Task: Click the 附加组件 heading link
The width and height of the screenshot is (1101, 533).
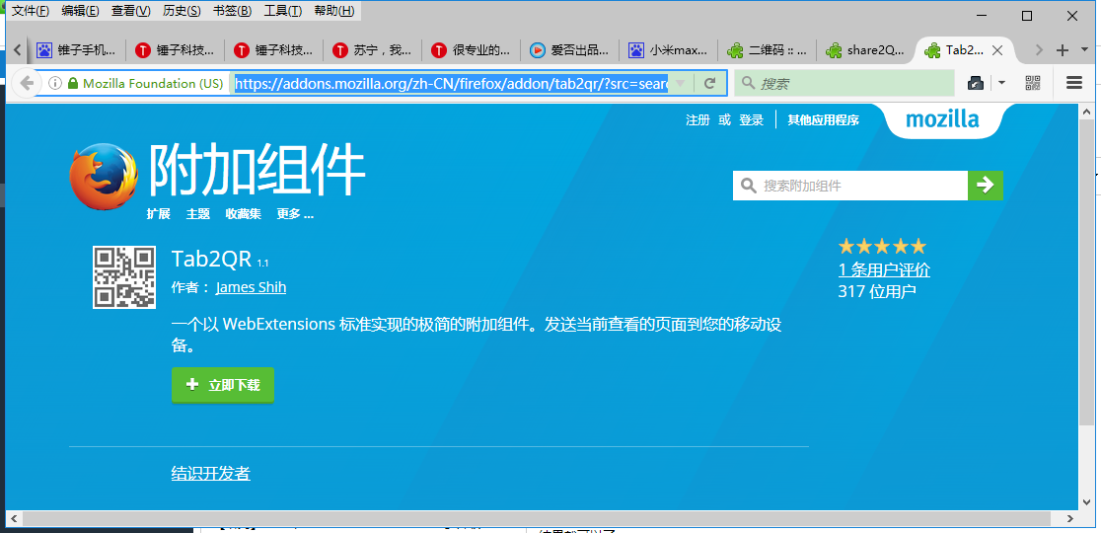Action: pyautogui.click(x=257, y=170)
